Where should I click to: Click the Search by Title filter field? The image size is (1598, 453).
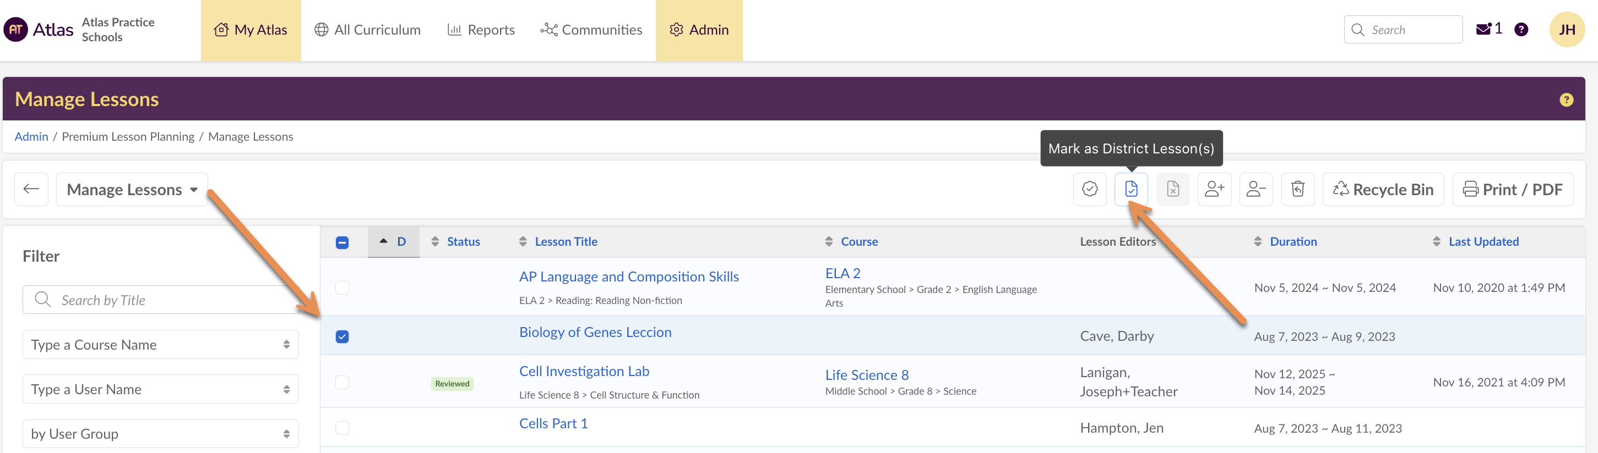point(160,300)
